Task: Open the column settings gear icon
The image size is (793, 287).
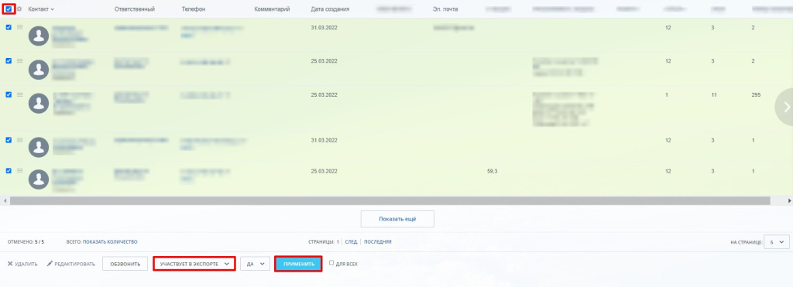Action: pos(19,9)
